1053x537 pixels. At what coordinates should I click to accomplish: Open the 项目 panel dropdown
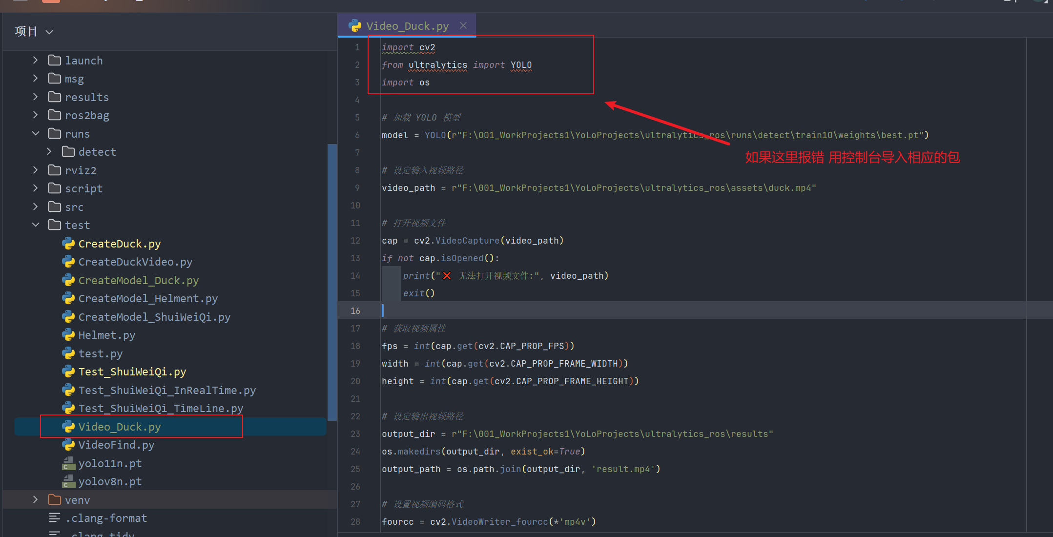(x=49, y=32)
